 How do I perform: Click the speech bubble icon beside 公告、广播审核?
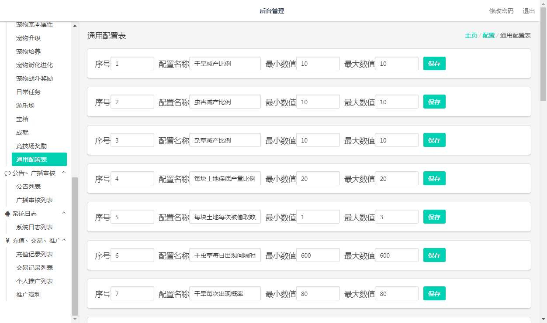click(7, 173)
